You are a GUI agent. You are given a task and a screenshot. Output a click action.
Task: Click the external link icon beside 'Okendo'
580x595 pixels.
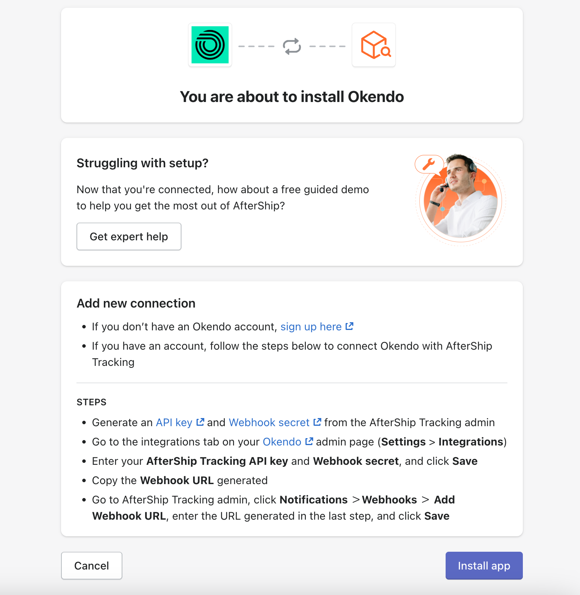(x=309, y=441)
